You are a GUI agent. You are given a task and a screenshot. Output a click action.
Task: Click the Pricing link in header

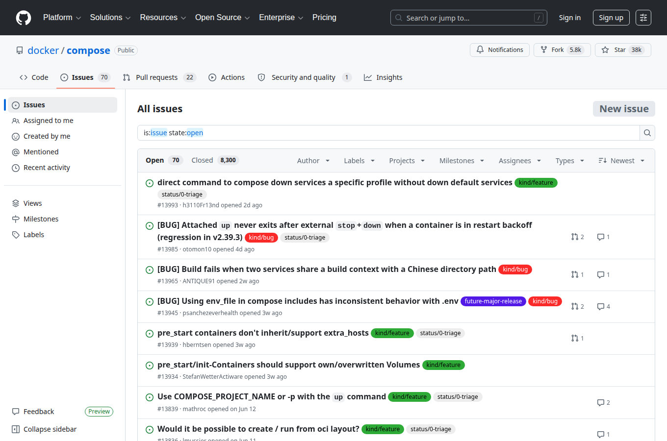324,18
